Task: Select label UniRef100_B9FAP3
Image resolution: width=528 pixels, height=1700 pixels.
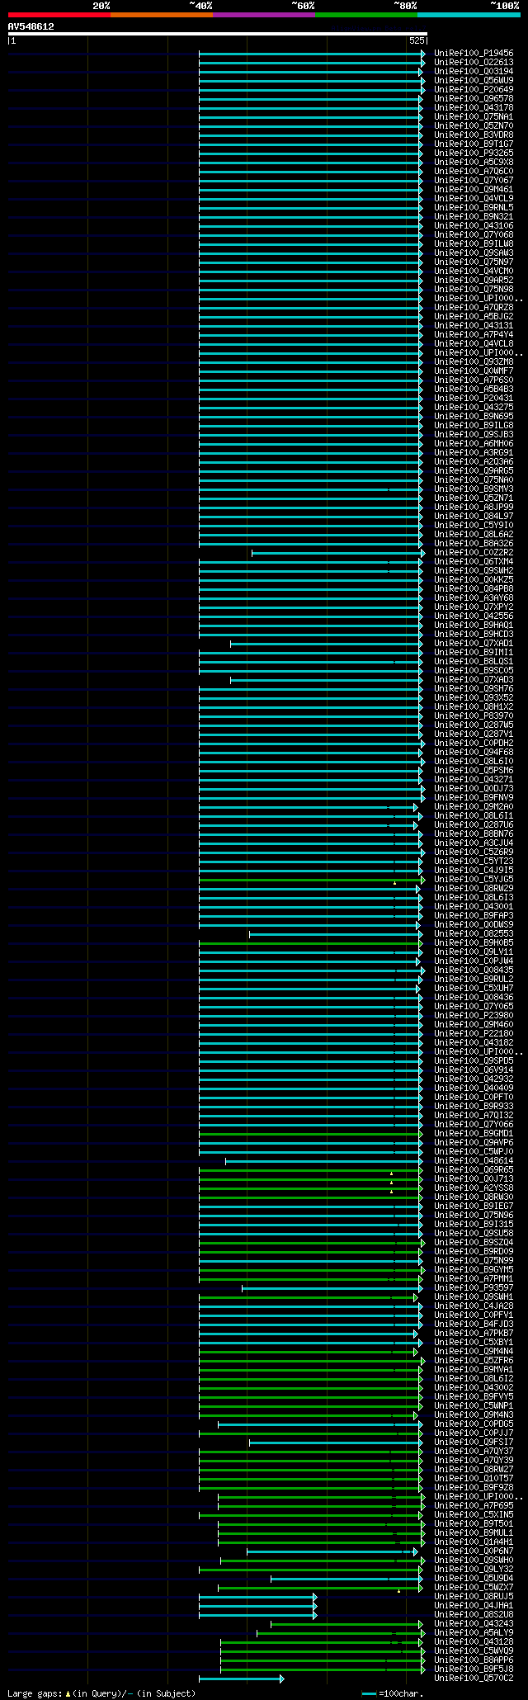Action: (x=474, y=915)
